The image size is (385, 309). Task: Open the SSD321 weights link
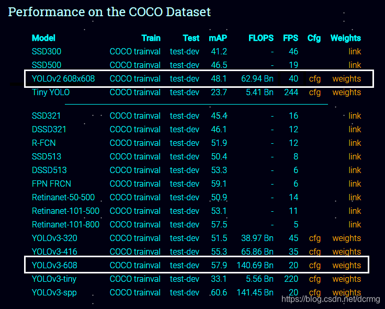(355, 116)
